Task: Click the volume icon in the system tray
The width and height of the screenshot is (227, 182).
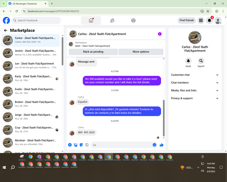Action: tap(202, 171)
